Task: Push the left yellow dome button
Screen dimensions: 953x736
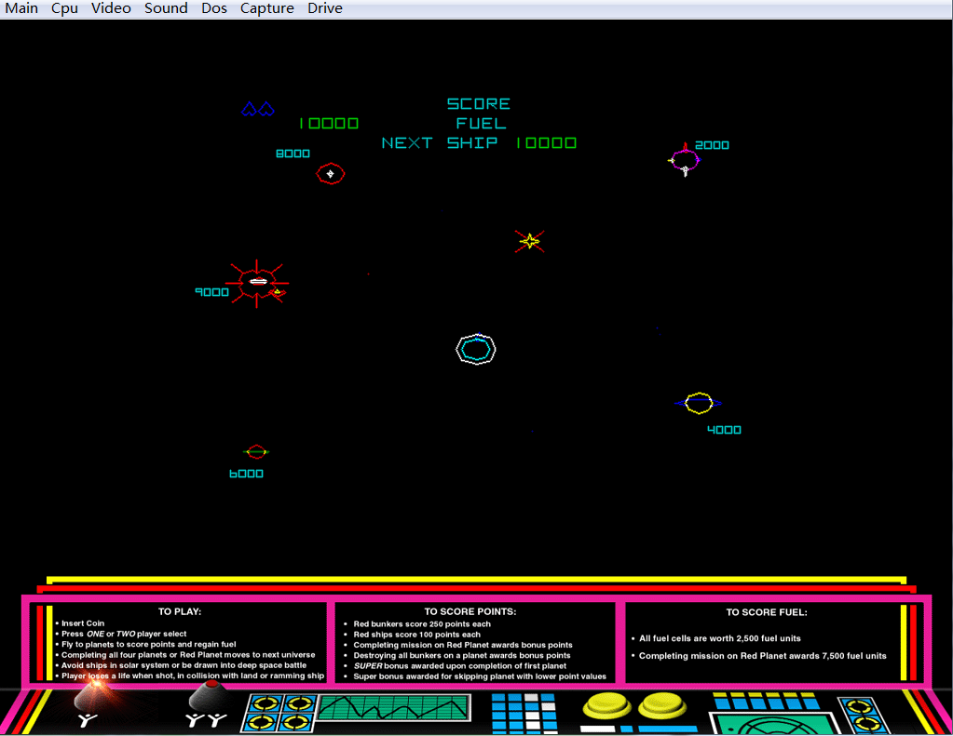Action: click(606, 705)
